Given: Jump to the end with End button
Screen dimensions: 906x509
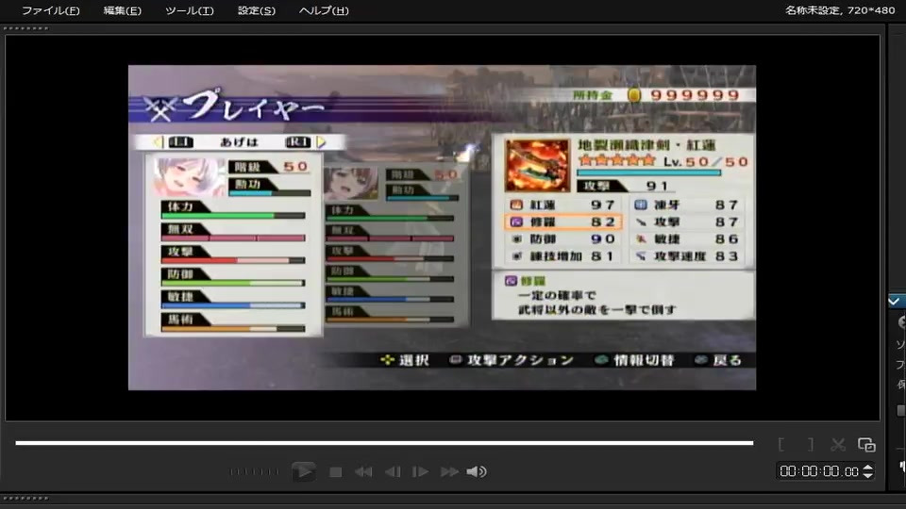Looking at the screenshot, I should pos(449,472).
